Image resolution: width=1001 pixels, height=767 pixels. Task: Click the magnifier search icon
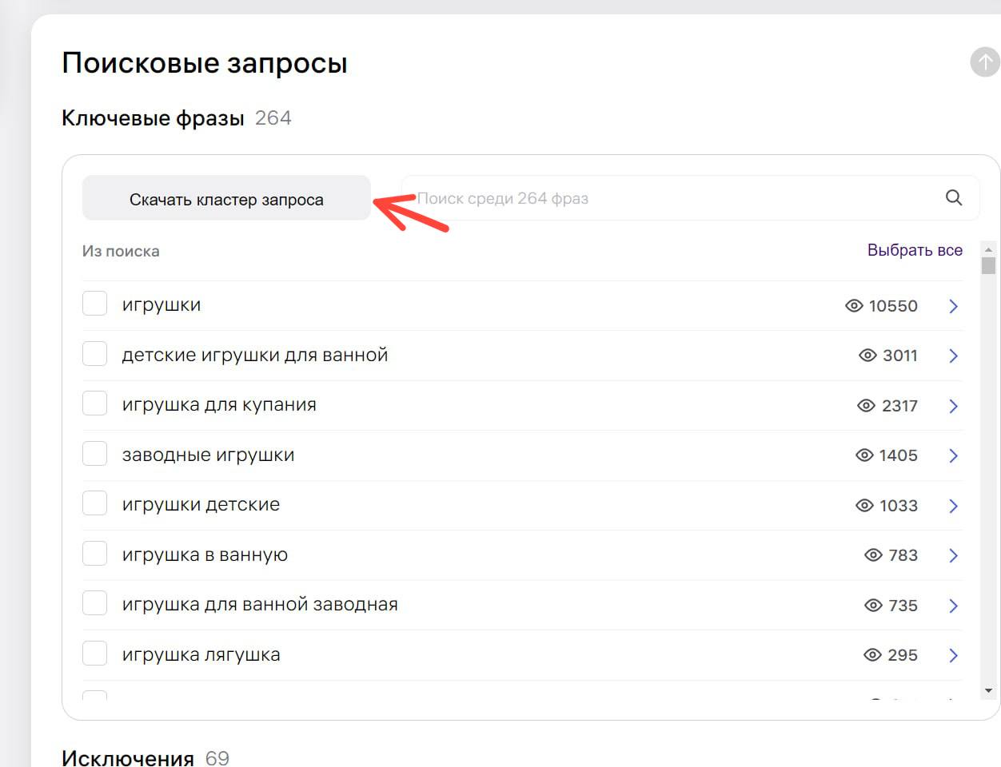[x=953, y=198]
